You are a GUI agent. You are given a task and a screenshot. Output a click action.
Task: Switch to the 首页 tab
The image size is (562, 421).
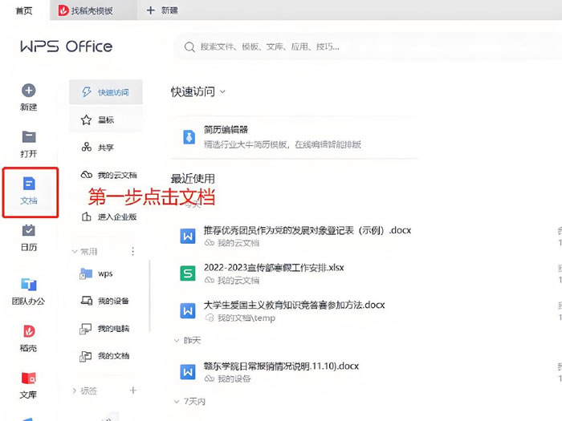click(x=24, y=10)
